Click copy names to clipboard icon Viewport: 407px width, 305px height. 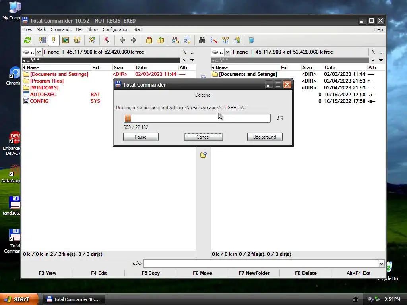[237, 40]
